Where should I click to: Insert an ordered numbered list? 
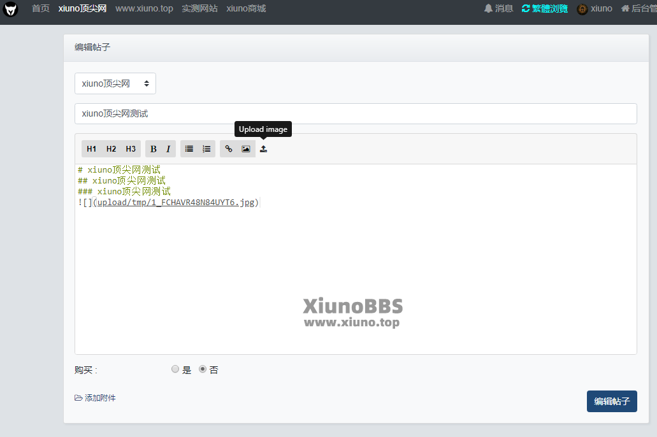click(206, 148)
